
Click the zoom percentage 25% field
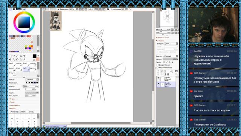click(x=73, y=9)
